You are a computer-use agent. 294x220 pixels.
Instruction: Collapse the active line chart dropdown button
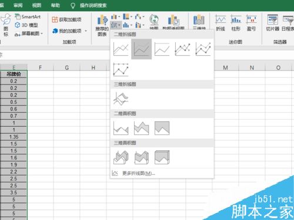coord(116,25)
